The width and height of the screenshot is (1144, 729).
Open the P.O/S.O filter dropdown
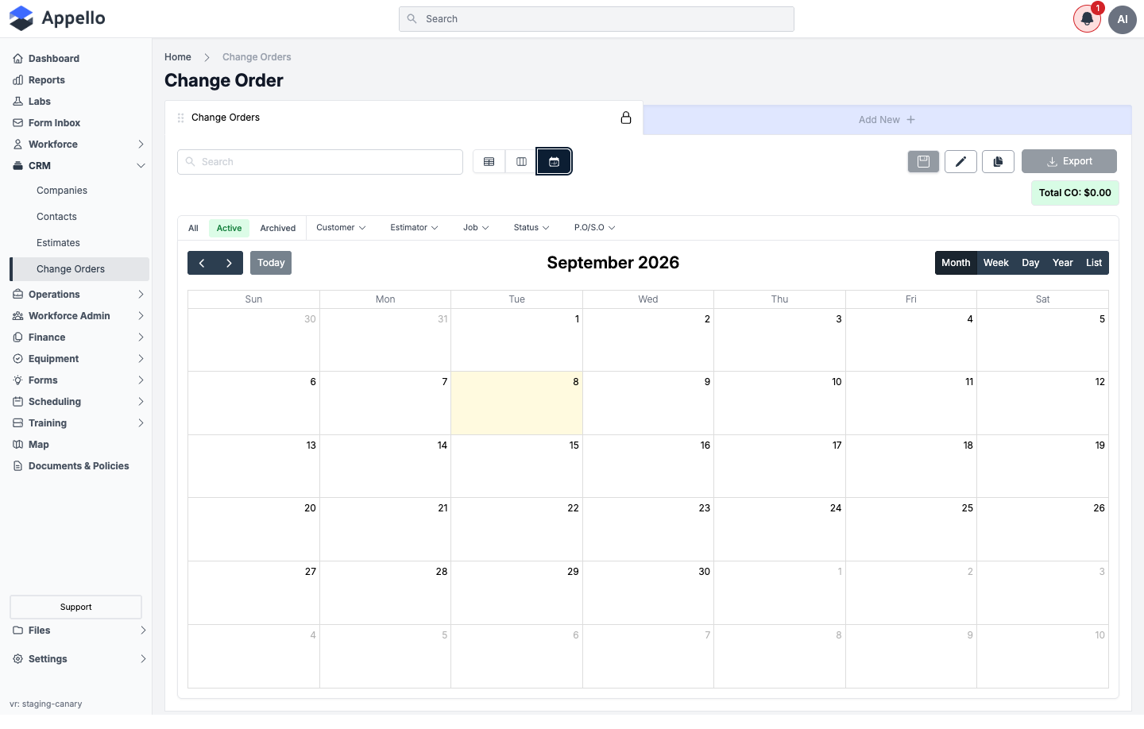click(595, 228)
